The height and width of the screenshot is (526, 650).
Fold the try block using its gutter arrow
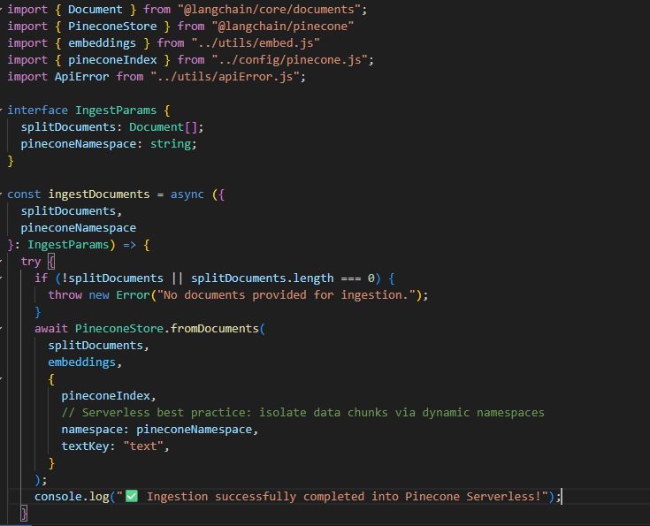pos(1,261)
